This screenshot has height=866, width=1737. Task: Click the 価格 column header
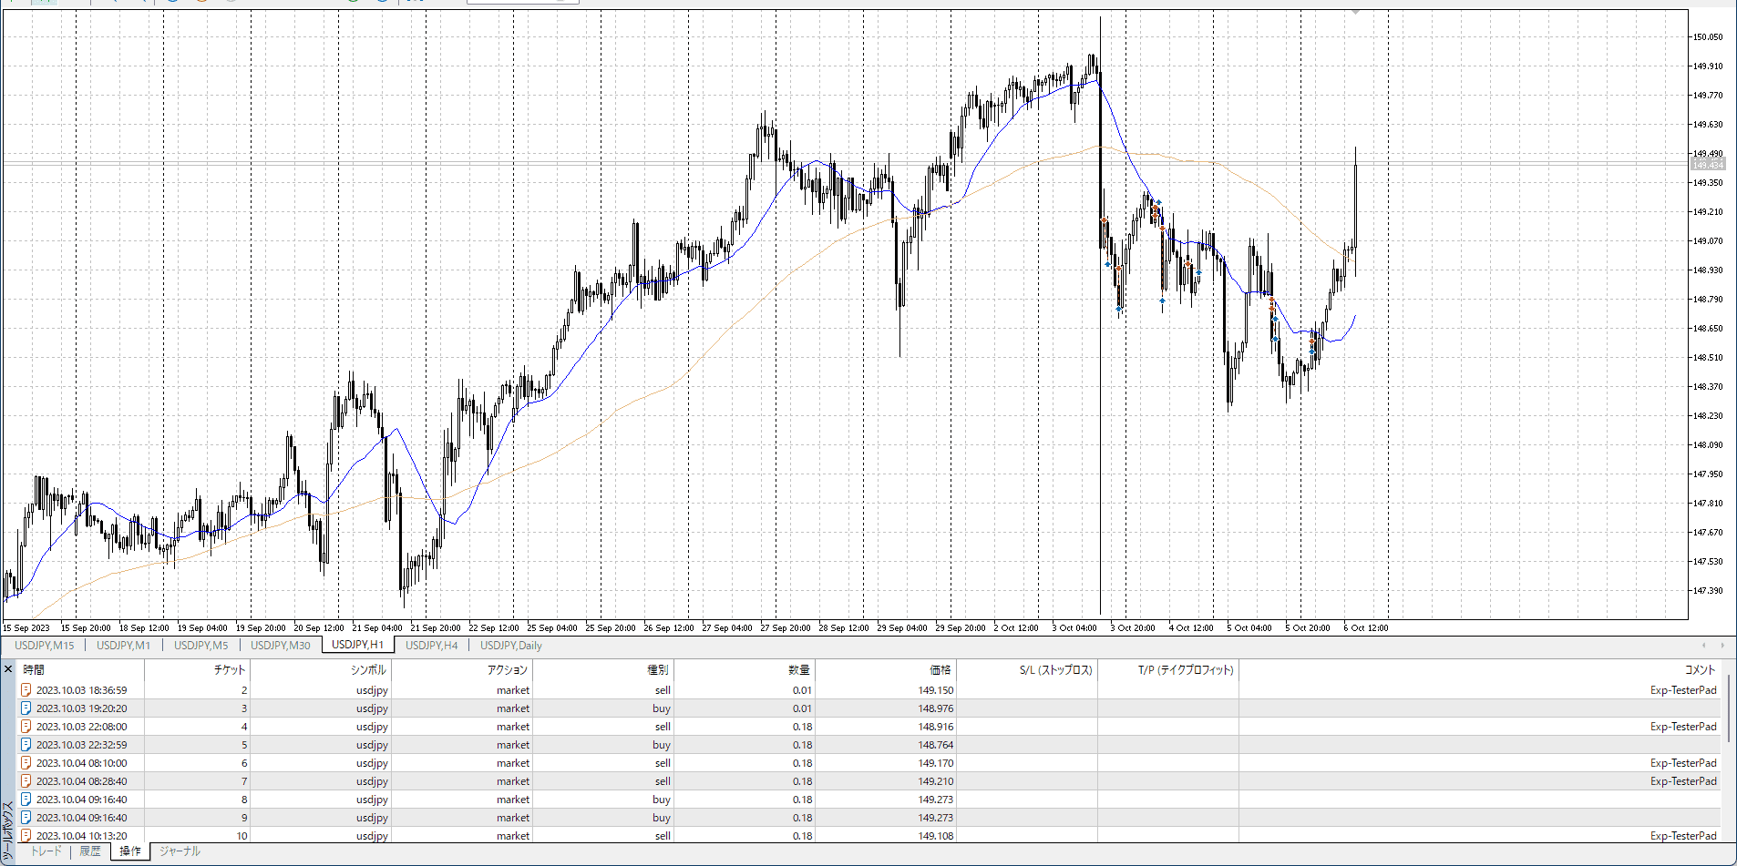[940, 670]
